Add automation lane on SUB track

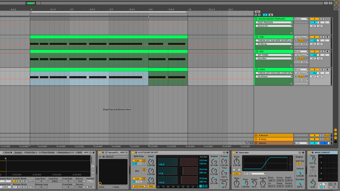[291, 48]
